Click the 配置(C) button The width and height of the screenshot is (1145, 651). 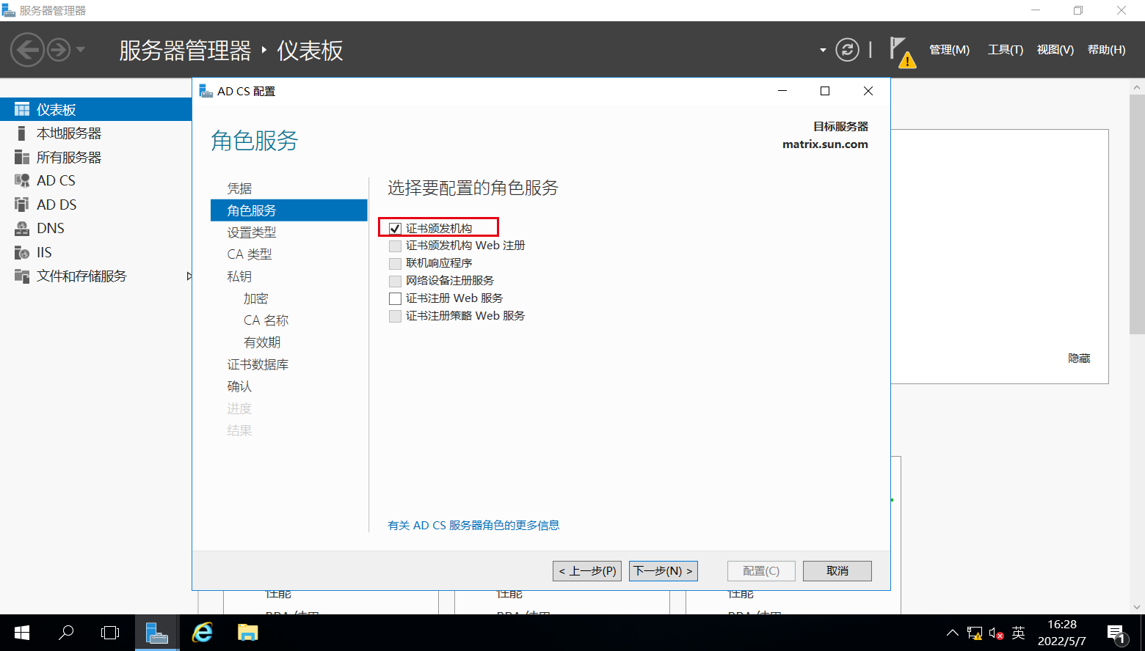click(761, 571)
